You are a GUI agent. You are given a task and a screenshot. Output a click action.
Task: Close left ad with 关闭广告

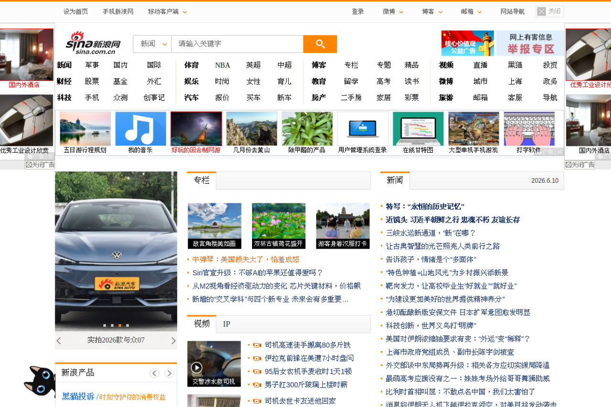40,165
